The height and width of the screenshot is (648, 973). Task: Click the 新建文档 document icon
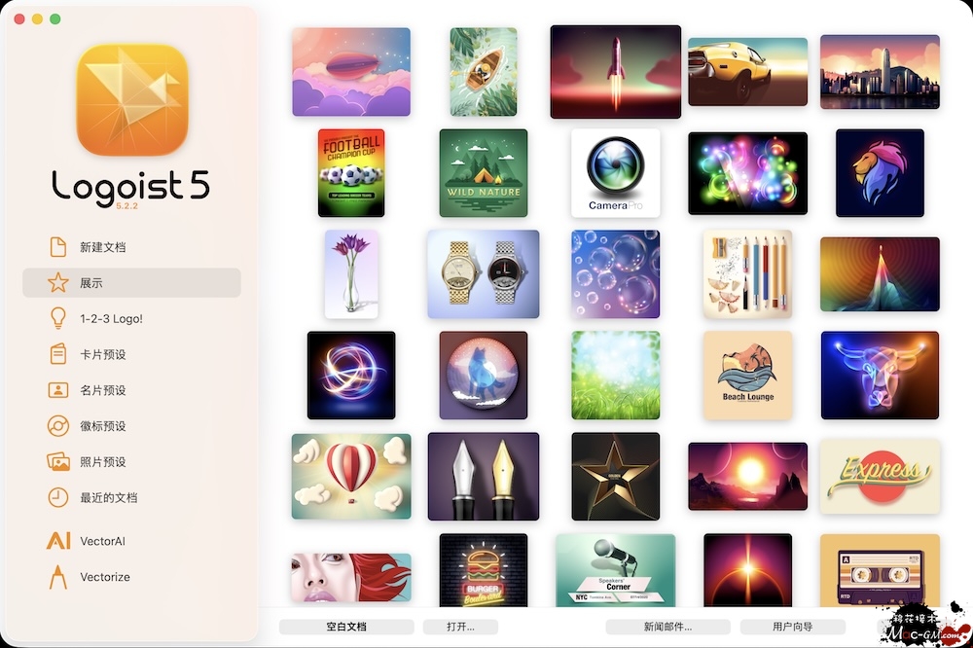tap(58, 247)
